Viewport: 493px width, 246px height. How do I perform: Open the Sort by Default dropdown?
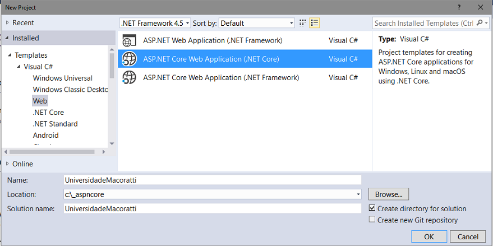pos(256,23)
